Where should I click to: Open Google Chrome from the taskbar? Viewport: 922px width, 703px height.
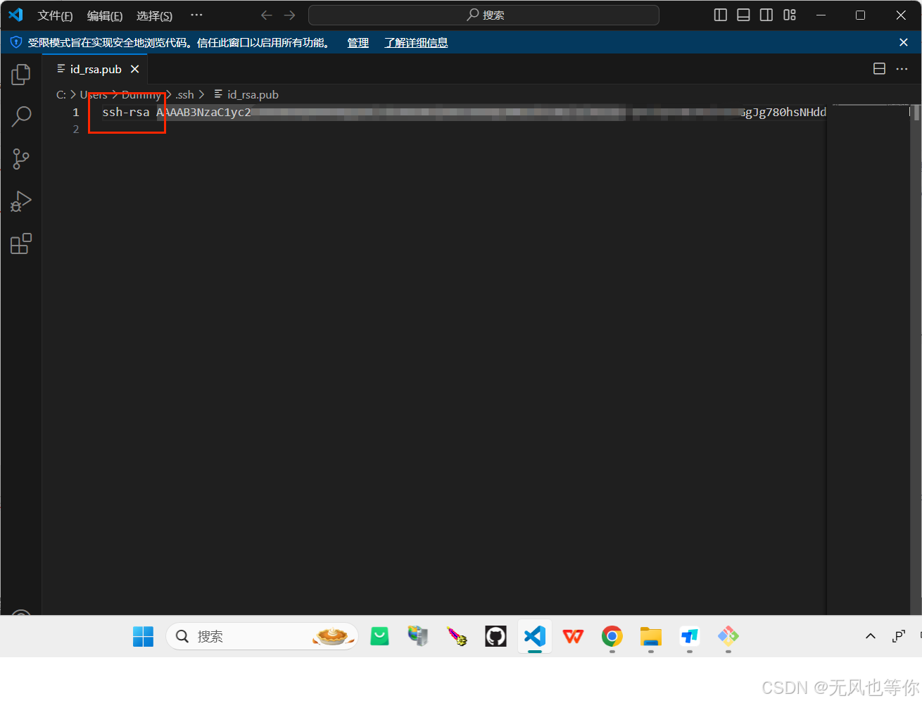pos(612,636)
